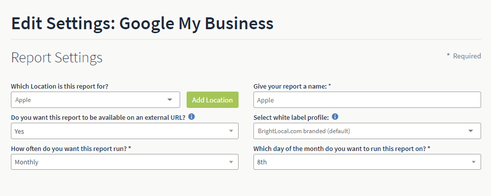Open the Location dropdown showing Apple
Image resolution: width=491 pixels, height=196 pixels.
click(x=96, y=100)
